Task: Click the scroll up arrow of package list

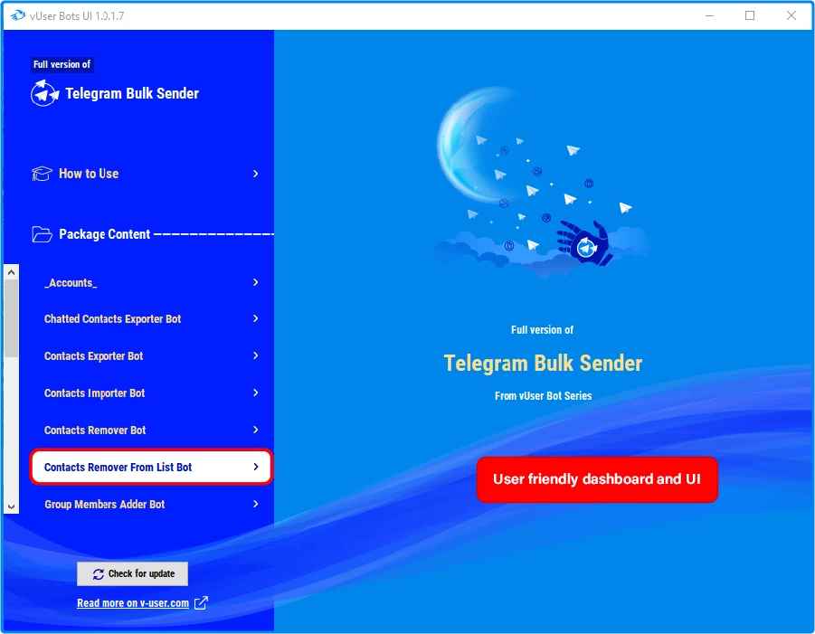Action: 11,272
